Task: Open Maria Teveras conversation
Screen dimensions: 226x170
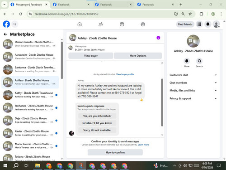Action: pos(30,146)
